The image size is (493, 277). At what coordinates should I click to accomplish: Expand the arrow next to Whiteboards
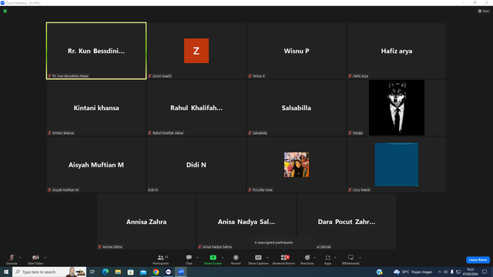(x=360, y=258)
